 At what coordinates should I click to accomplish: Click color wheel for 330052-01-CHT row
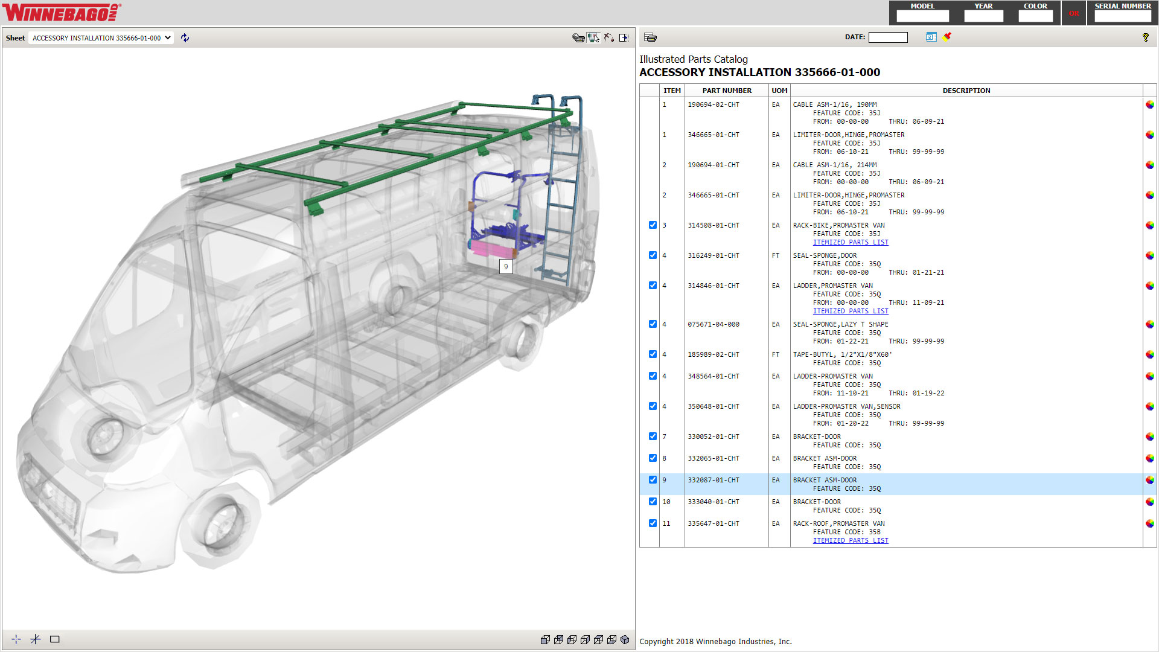(1149, 436)
